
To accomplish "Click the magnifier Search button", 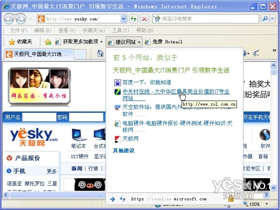I will pyautogui.click(x=265, y=19).
